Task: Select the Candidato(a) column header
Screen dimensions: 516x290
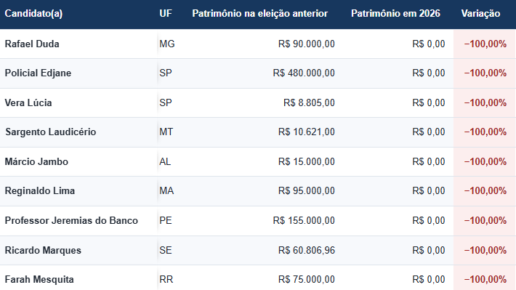Action: [33, 14]
